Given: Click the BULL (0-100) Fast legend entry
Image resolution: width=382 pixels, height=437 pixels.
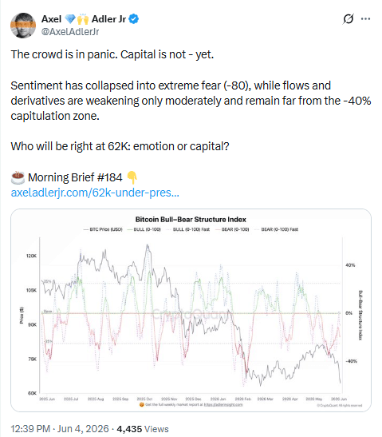Looking at the screenshot, I should click(x=187, y=229).
